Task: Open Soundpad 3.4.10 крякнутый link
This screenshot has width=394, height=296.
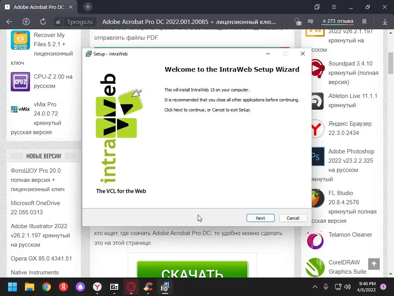Action: pyautogui.click(x=353, y=73)
